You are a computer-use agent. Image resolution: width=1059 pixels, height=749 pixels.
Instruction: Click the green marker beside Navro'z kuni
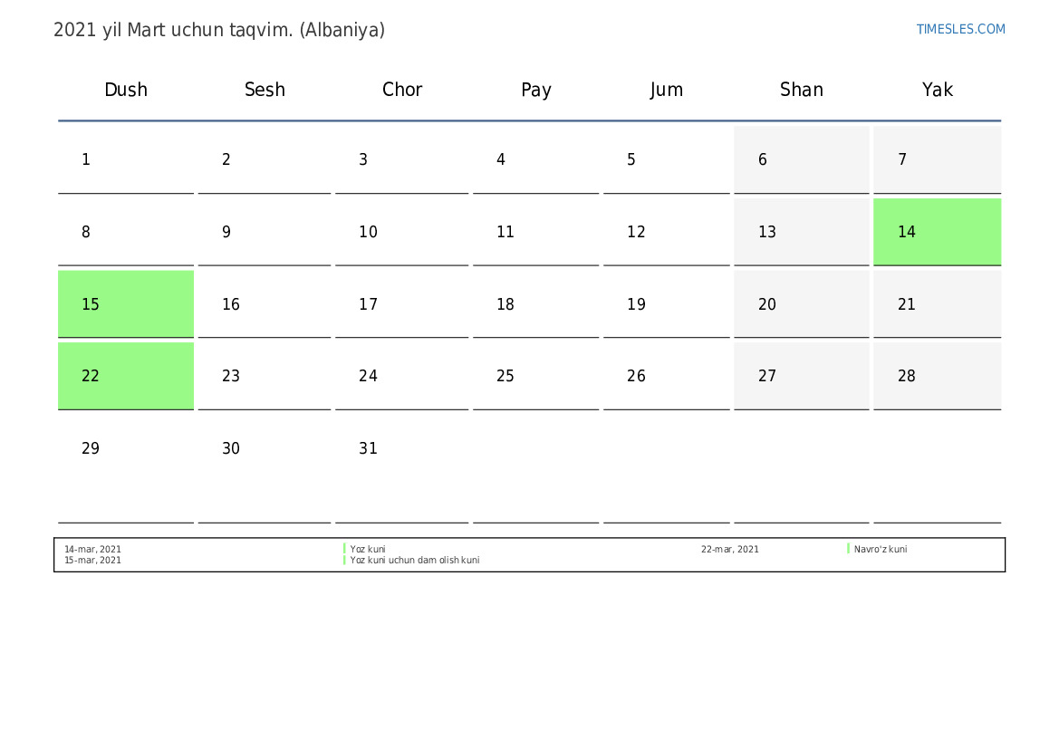[849, 549]
